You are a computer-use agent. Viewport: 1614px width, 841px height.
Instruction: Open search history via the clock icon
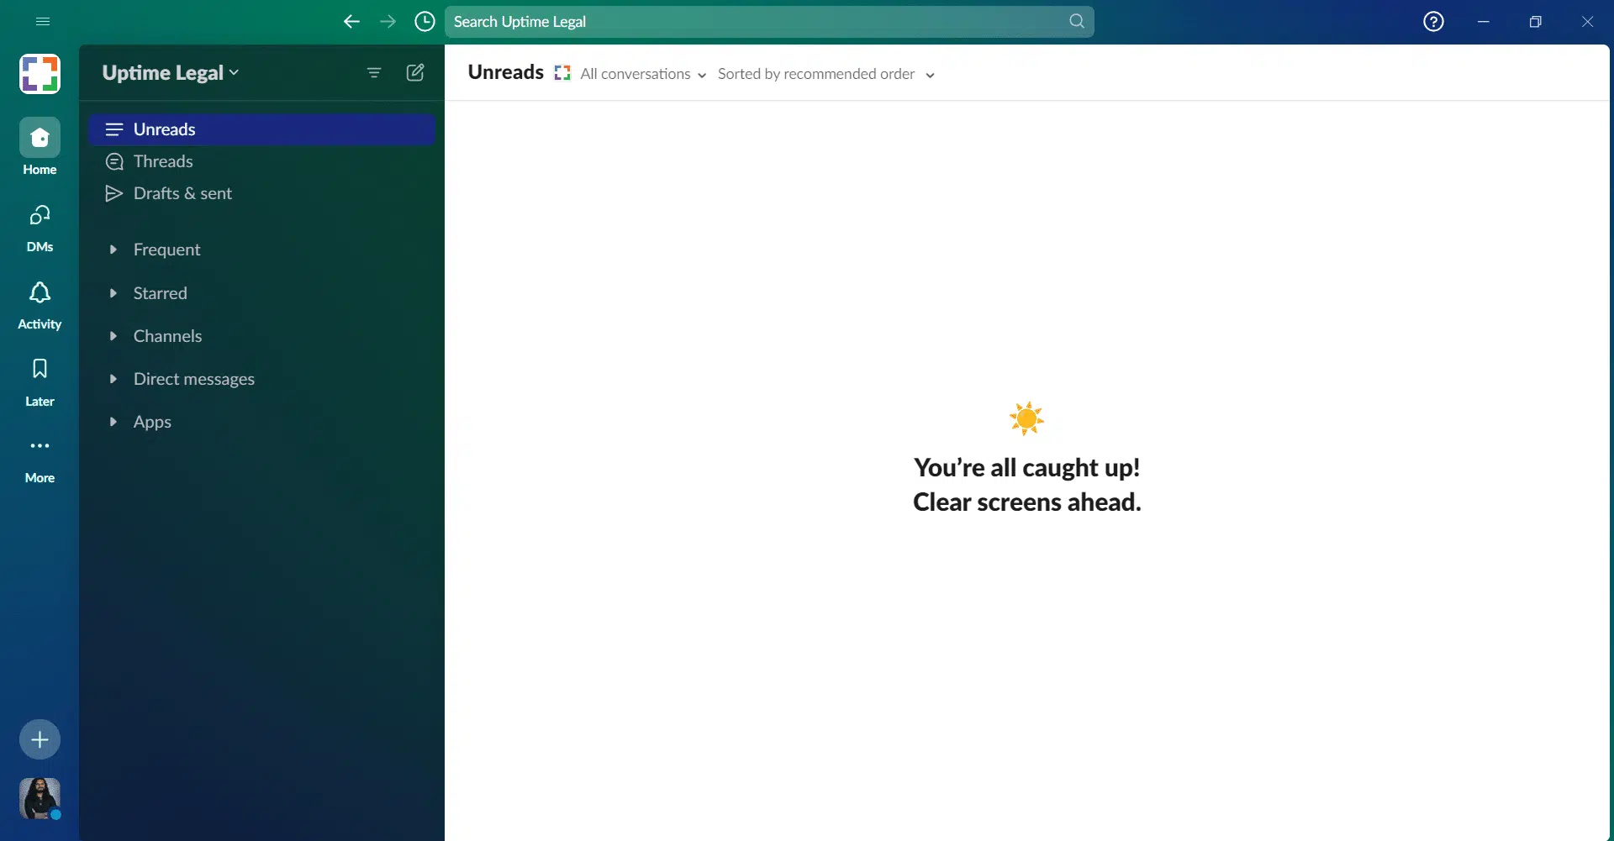point(425,21)
